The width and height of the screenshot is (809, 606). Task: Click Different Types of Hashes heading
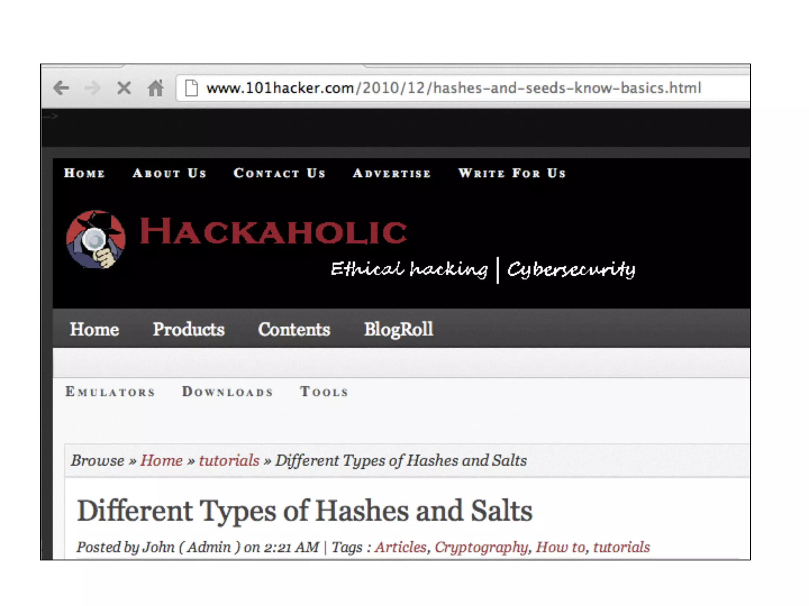[x=304, y=511]
